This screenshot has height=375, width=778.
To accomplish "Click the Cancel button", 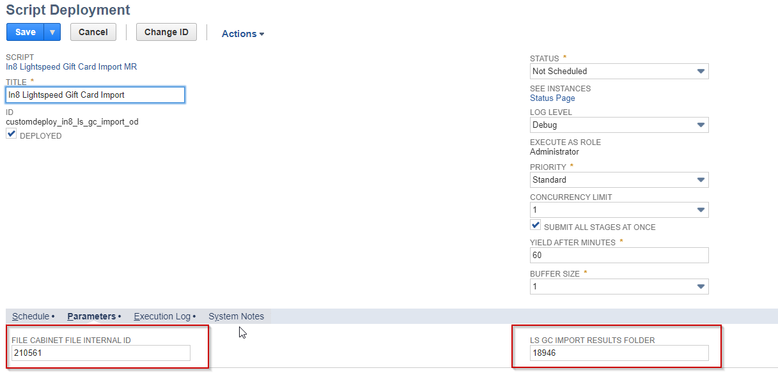I will [93, 32].
